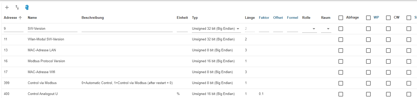Image resolution: width=417 pixels, height=98 pixels.
Task: Toggle the header checkbox beside CW
Action: [x=388, y=18]
